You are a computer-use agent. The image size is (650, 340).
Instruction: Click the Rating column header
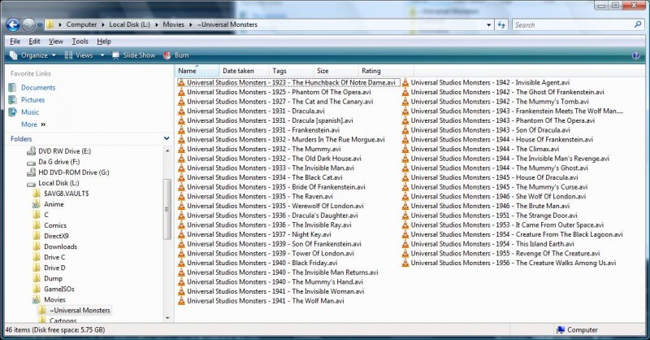(x=385, y=71)
